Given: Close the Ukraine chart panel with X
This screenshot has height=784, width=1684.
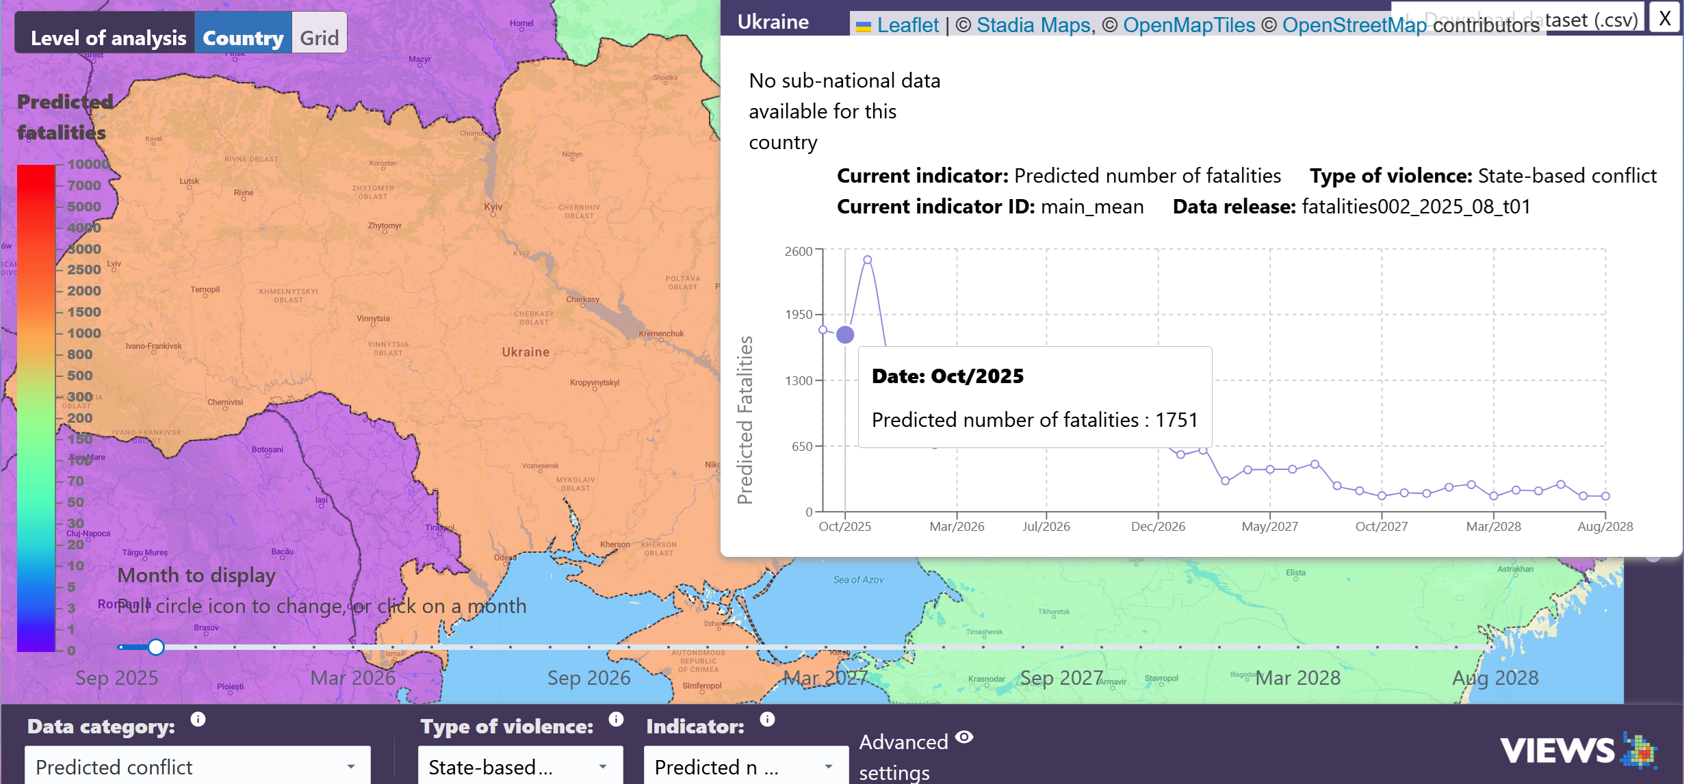Looking at the screenshot, I should [1665, 18].
